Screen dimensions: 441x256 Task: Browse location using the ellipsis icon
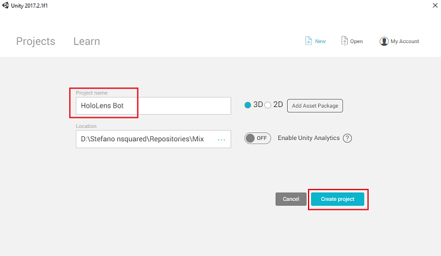221,139
